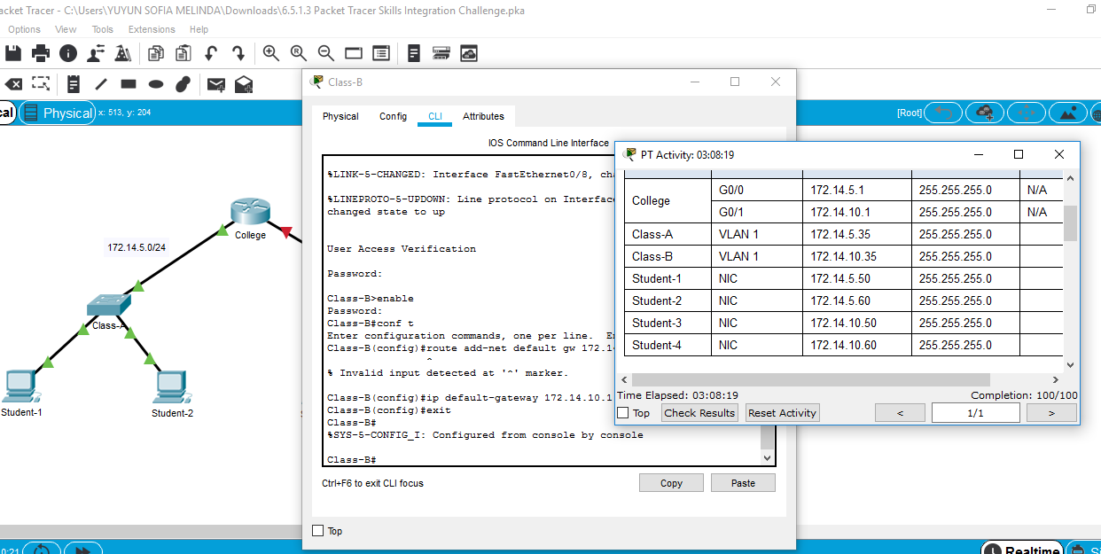Click the Copy button below the CLI
This screenshot has height=554, width=1101.
671,483
